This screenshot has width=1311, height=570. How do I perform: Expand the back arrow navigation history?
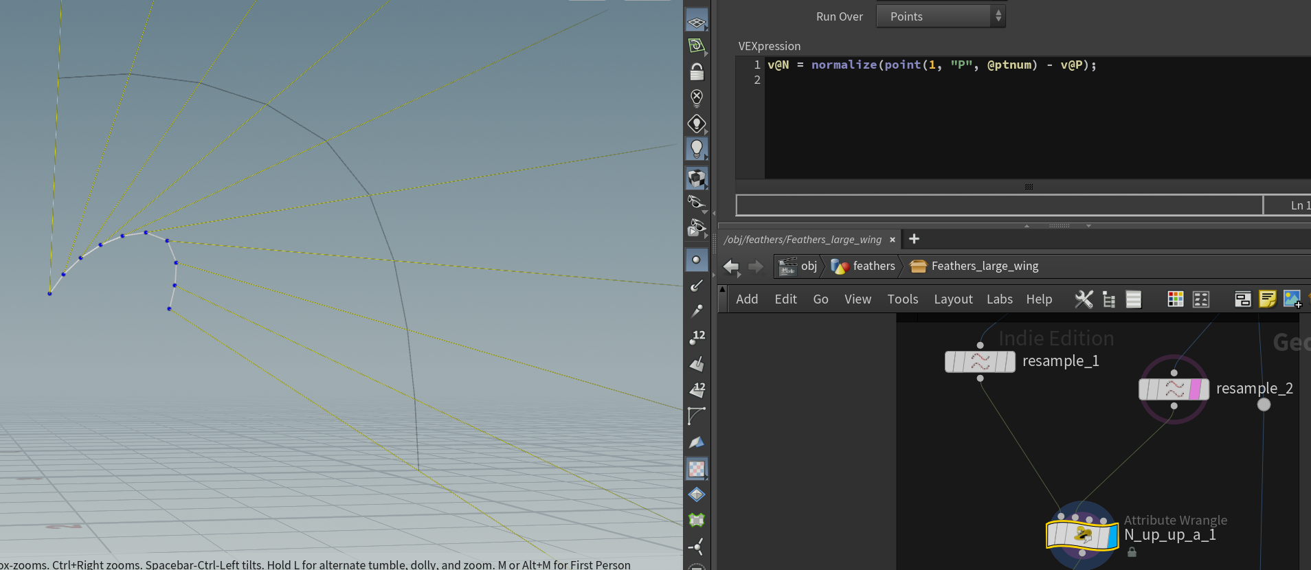[x=731, y=266]
